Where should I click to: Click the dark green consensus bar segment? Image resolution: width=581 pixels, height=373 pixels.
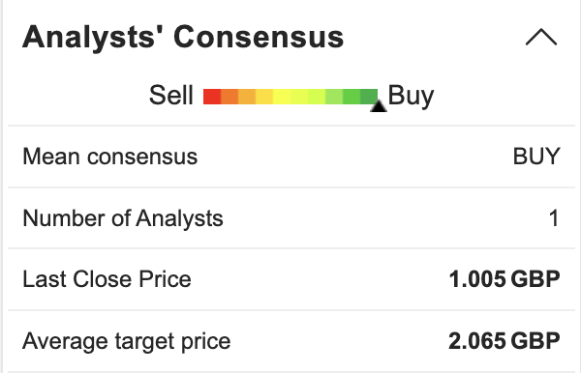[369, 96]
